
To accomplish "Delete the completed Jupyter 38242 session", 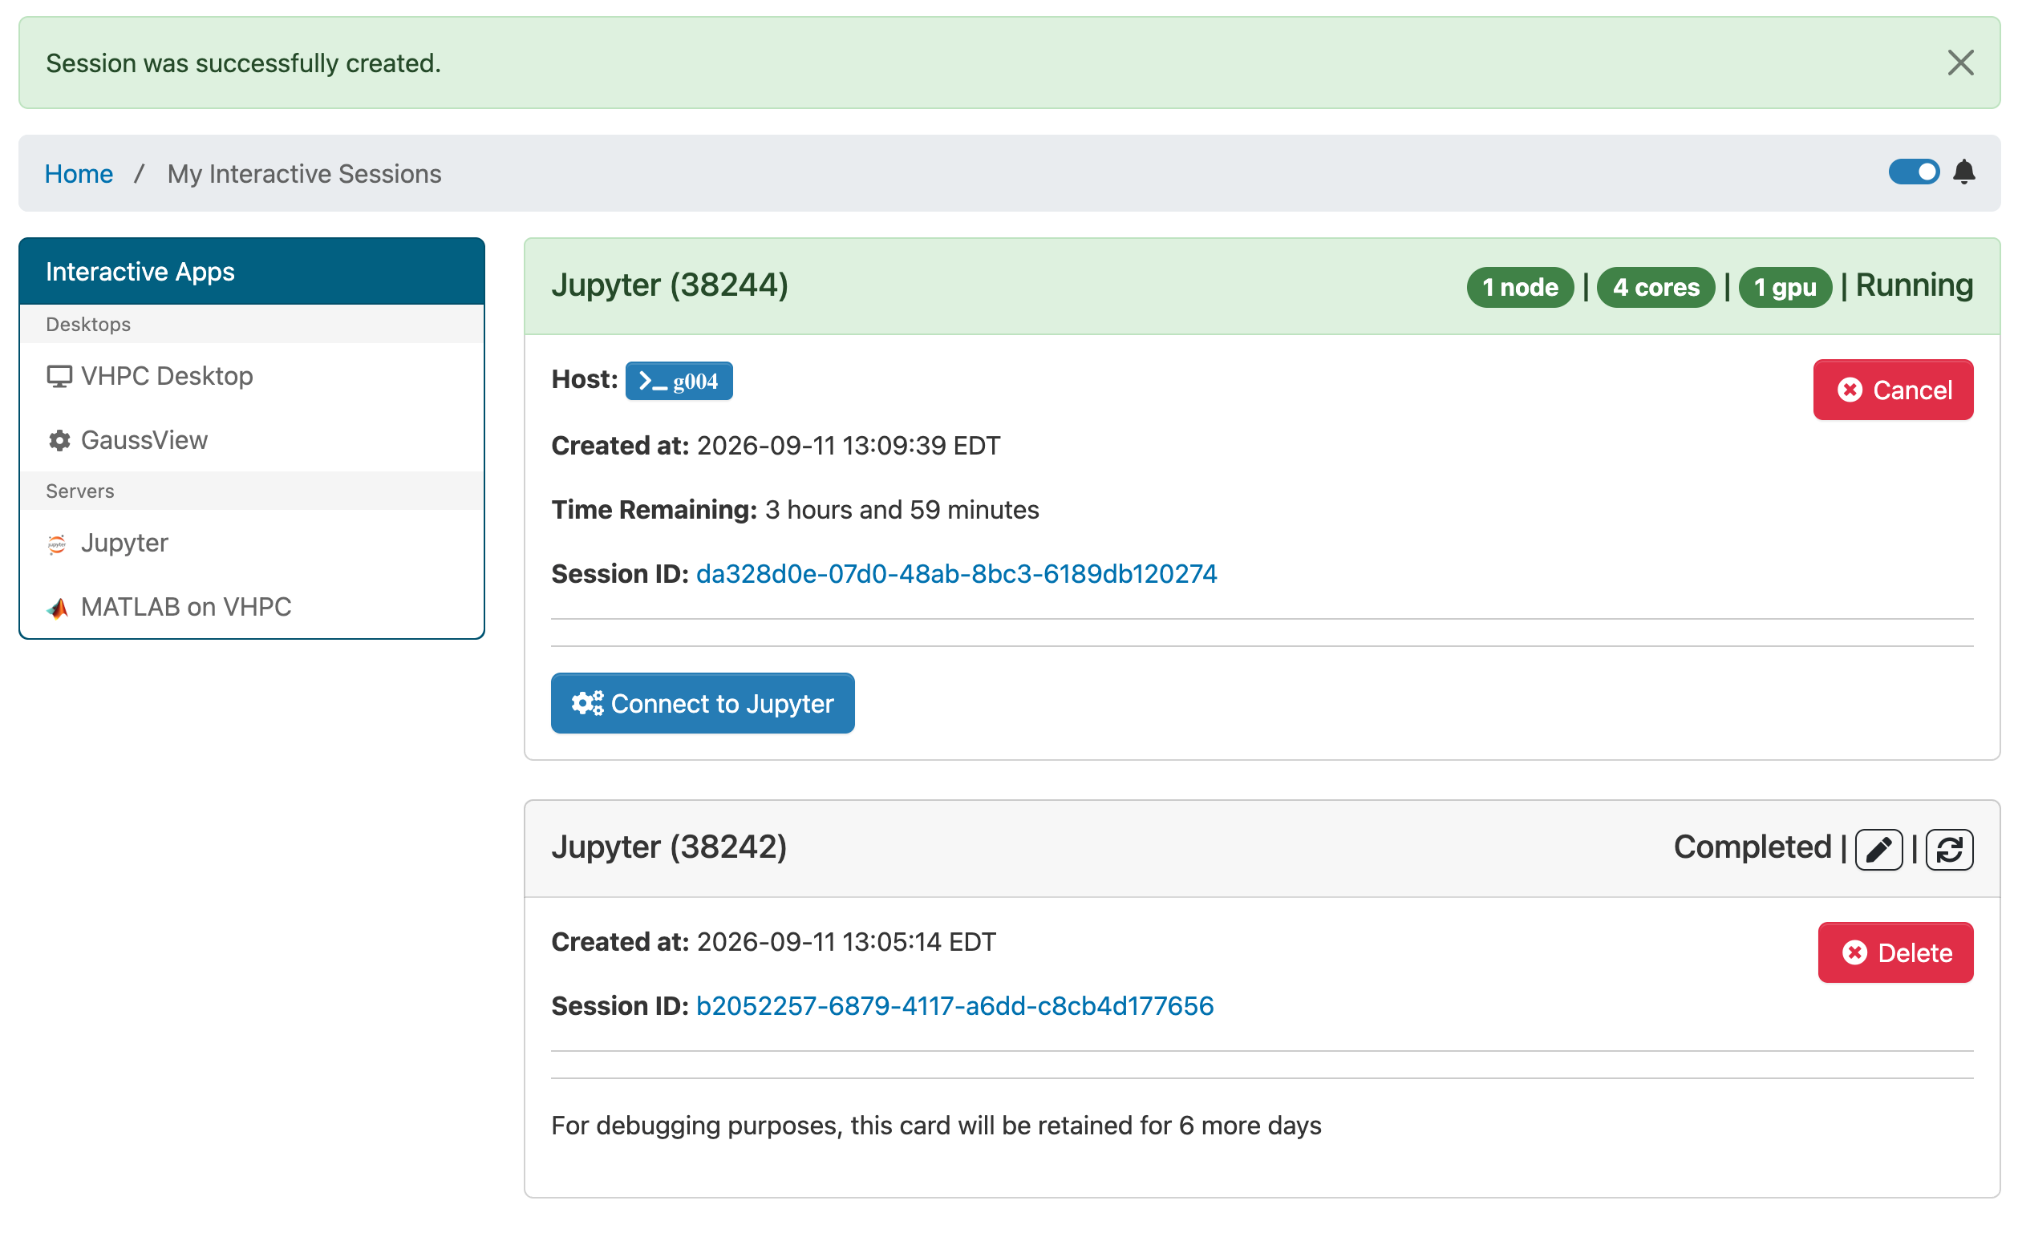I will coord(1894,953).
